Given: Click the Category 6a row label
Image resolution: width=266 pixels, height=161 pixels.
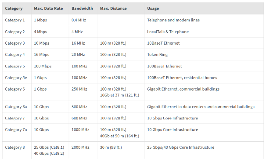Looking at the screenshot, I should pyautogui.click(x=16, y=107).
